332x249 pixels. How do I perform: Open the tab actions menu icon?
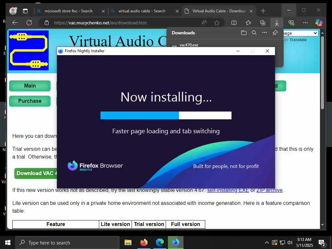pyautogui.click(x=25, y=11)
